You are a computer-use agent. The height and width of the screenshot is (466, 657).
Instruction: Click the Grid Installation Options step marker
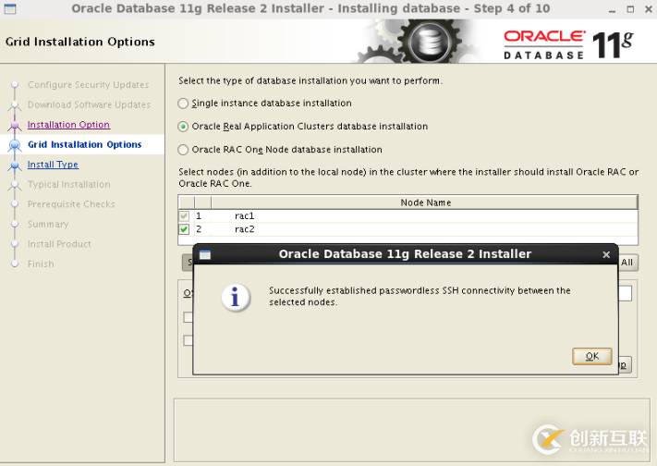pos(15,145)
